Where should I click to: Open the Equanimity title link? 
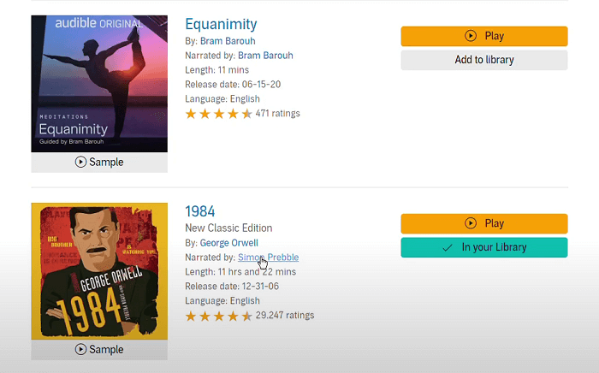221,24
